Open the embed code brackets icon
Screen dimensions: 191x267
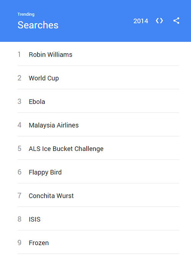(159, 21)
